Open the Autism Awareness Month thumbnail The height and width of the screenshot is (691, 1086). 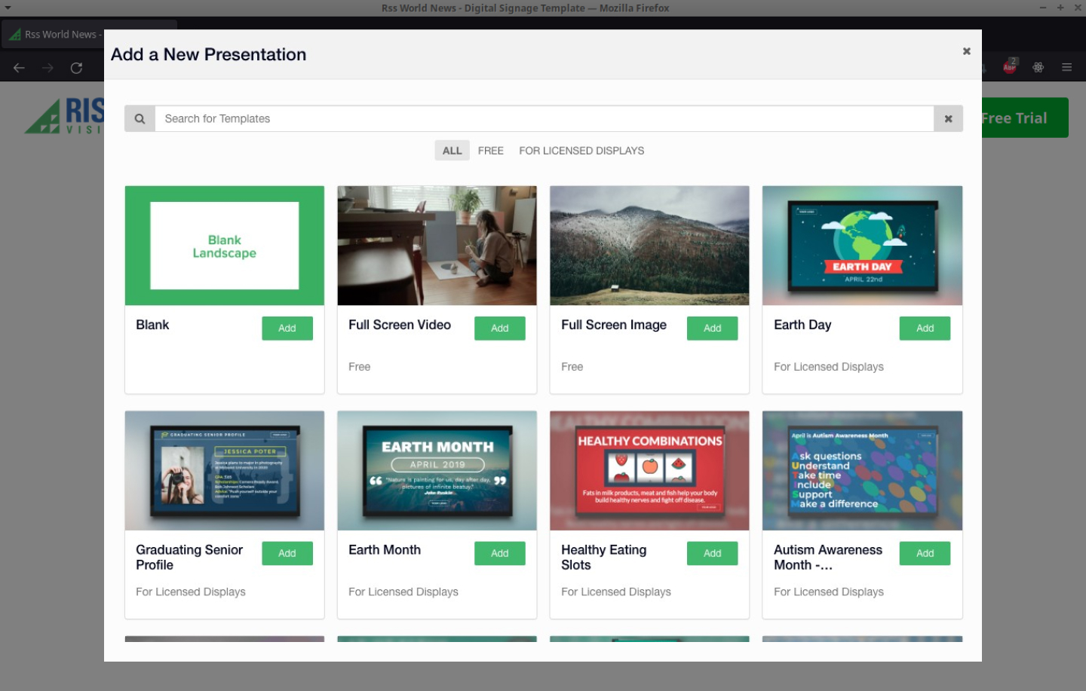coord(863,471)
